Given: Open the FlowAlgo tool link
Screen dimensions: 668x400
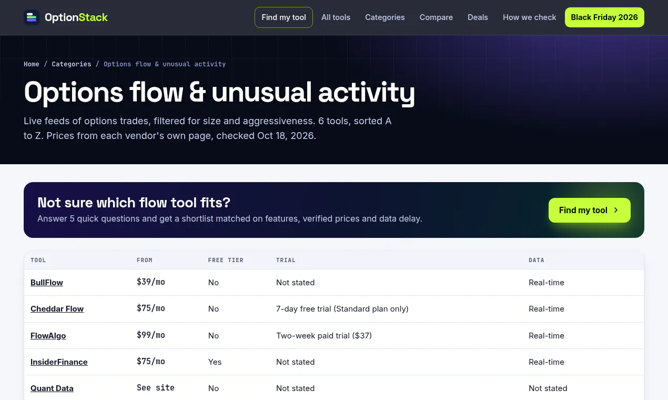Looking at the screenshot, I should [x=48, y=336].
